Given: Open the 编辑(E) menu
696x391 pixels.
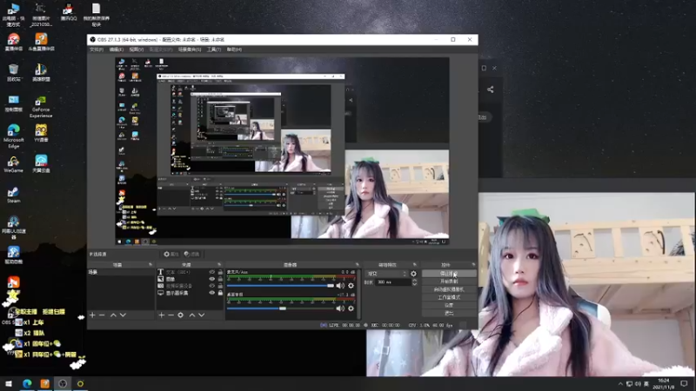Looking at the screenshot, I should (117, 50).
